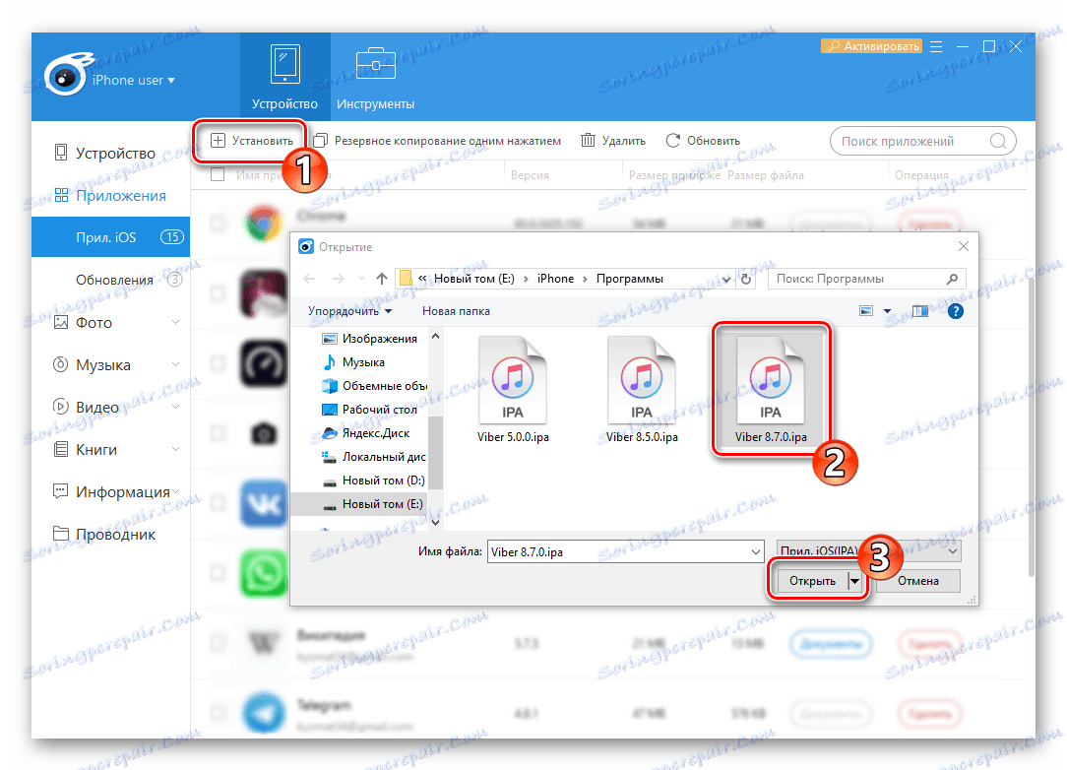Select the Viber 8.5.0.ipa file
Image resolution: width=1067 pixels, height=770 pixels.
pyautogui.click(x=642, y=390)
